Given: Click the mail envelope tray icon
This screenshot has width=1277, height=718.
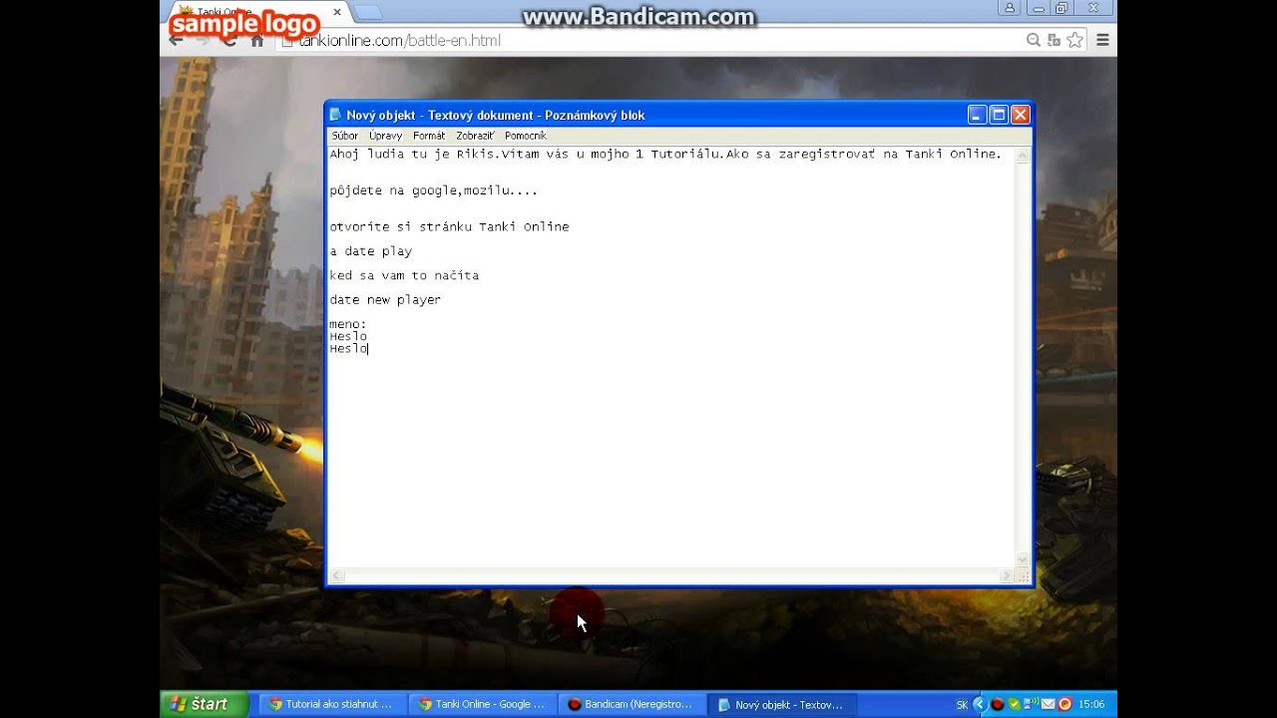Looking at the screenshot, I should (1049, 704).
